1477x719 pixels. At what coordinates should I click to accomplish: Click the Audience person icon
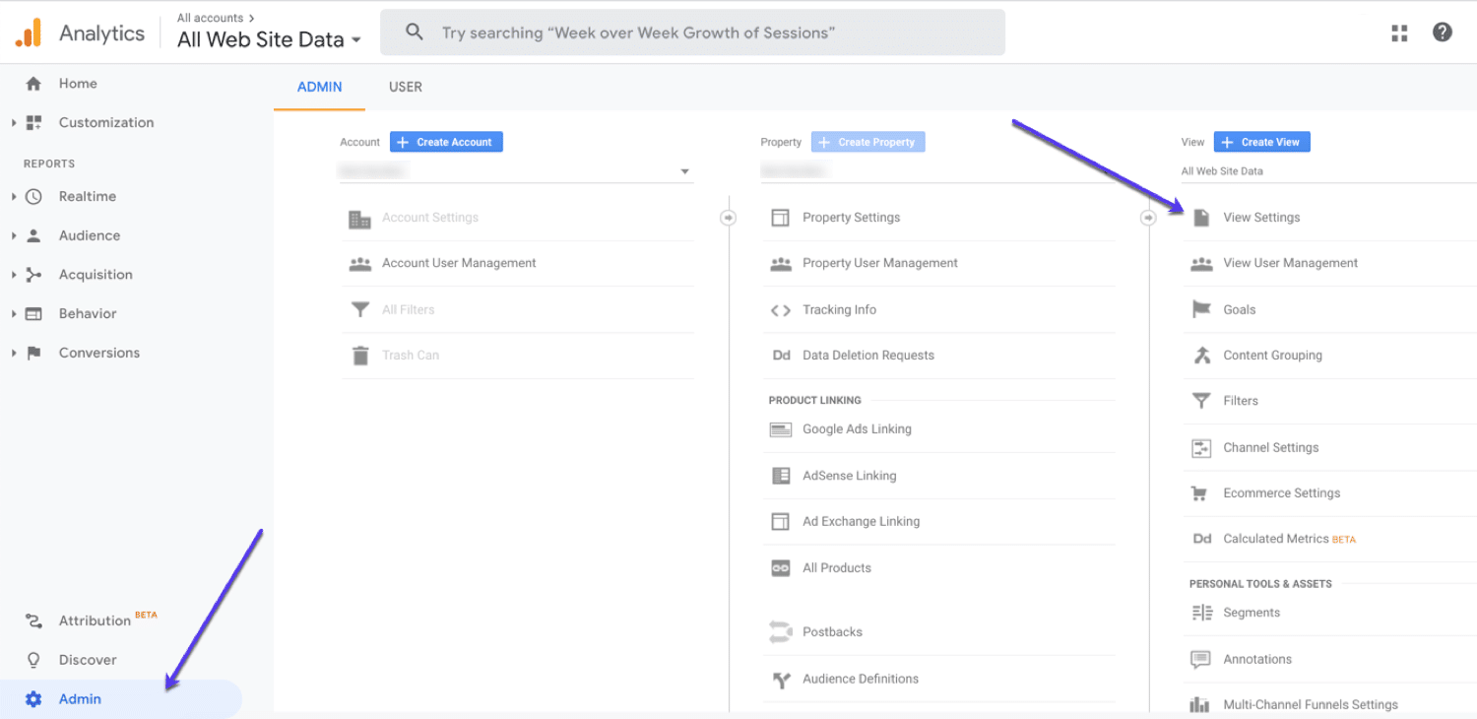tap(33, 234)
